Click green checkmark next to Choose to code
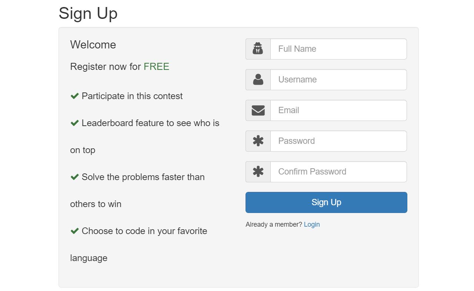 click(x=74, y=231)
